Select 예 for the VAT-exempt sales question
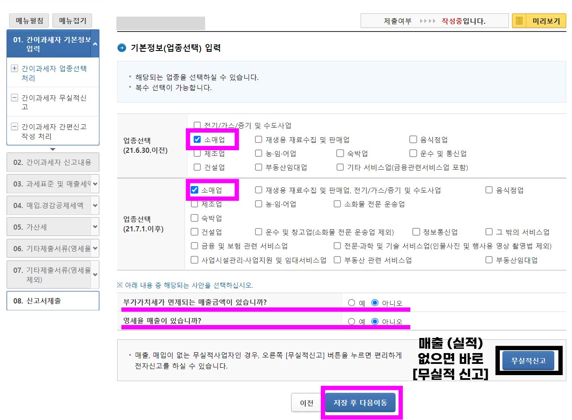 352,302
